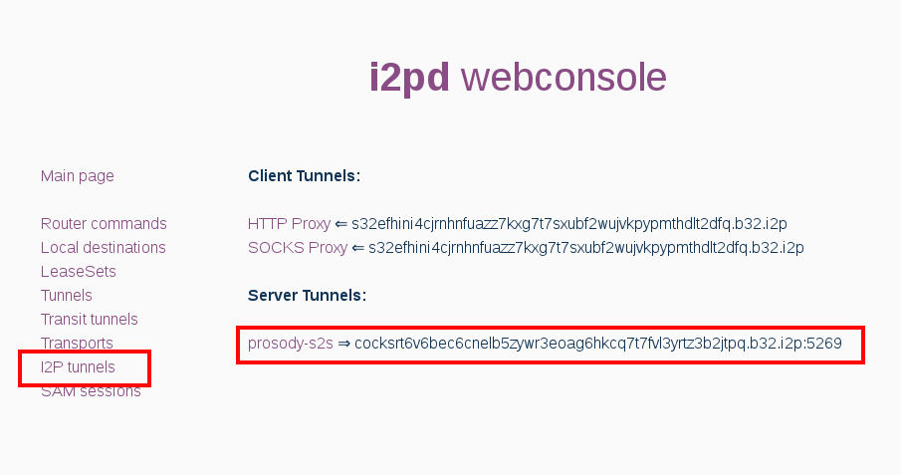Click the Server Tunnels heading

tap(307, 296)
